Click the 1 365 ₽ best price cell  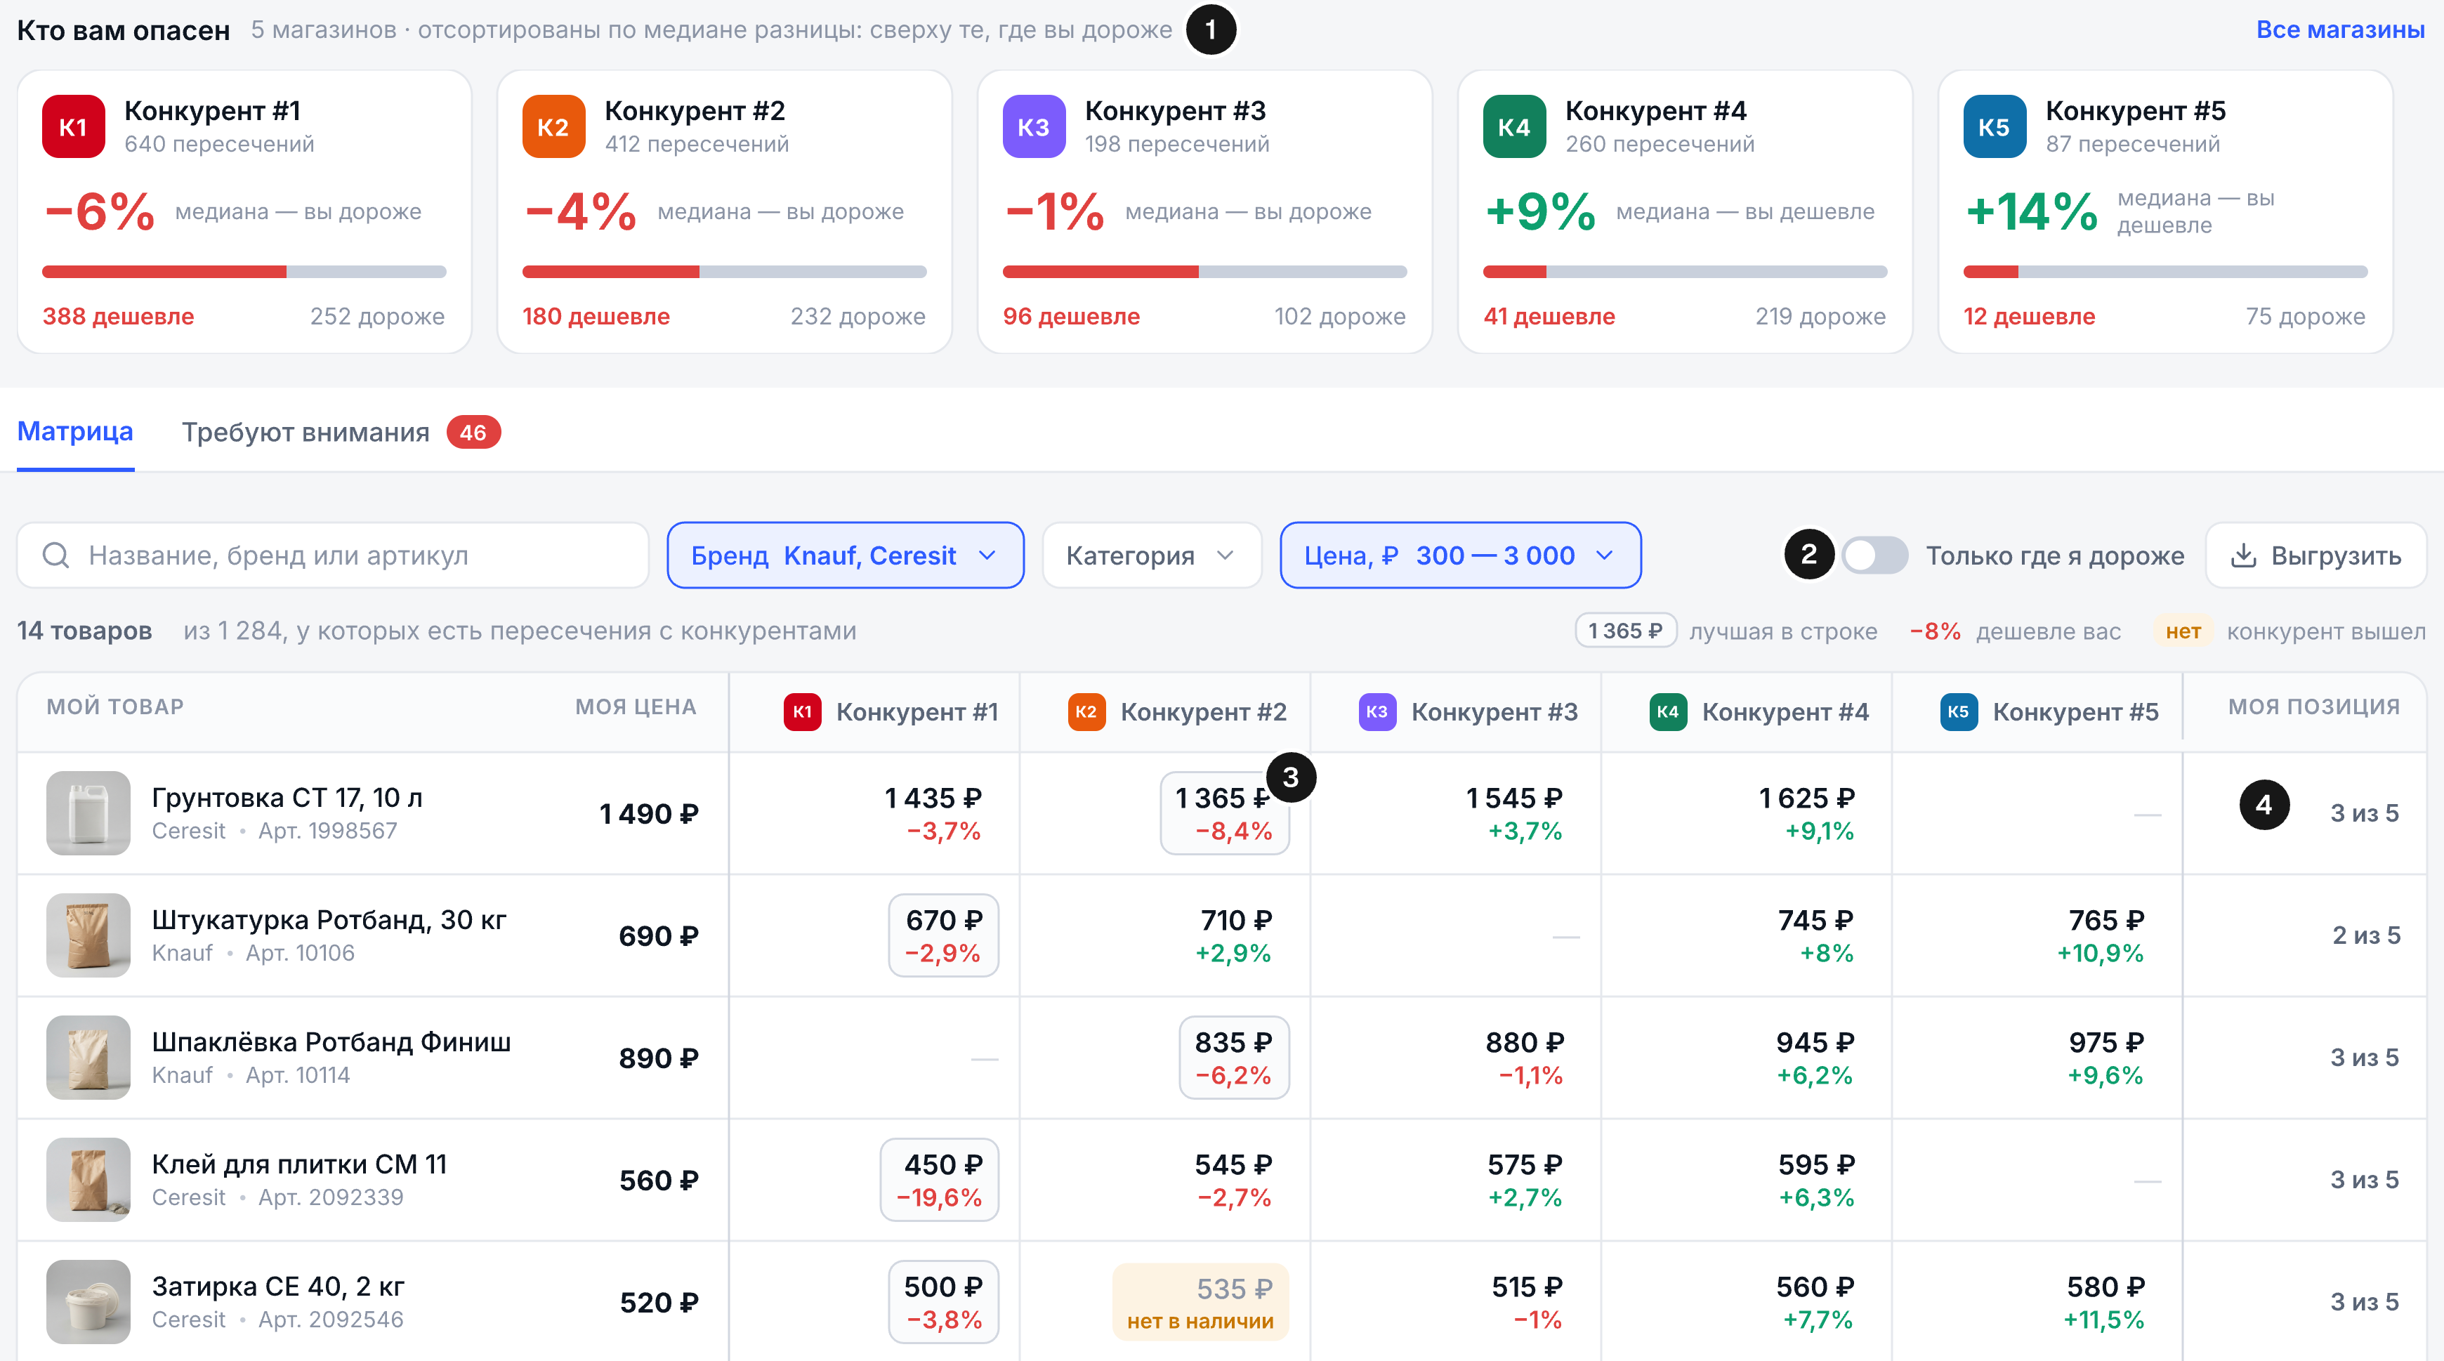click(x=1225, y=814)
